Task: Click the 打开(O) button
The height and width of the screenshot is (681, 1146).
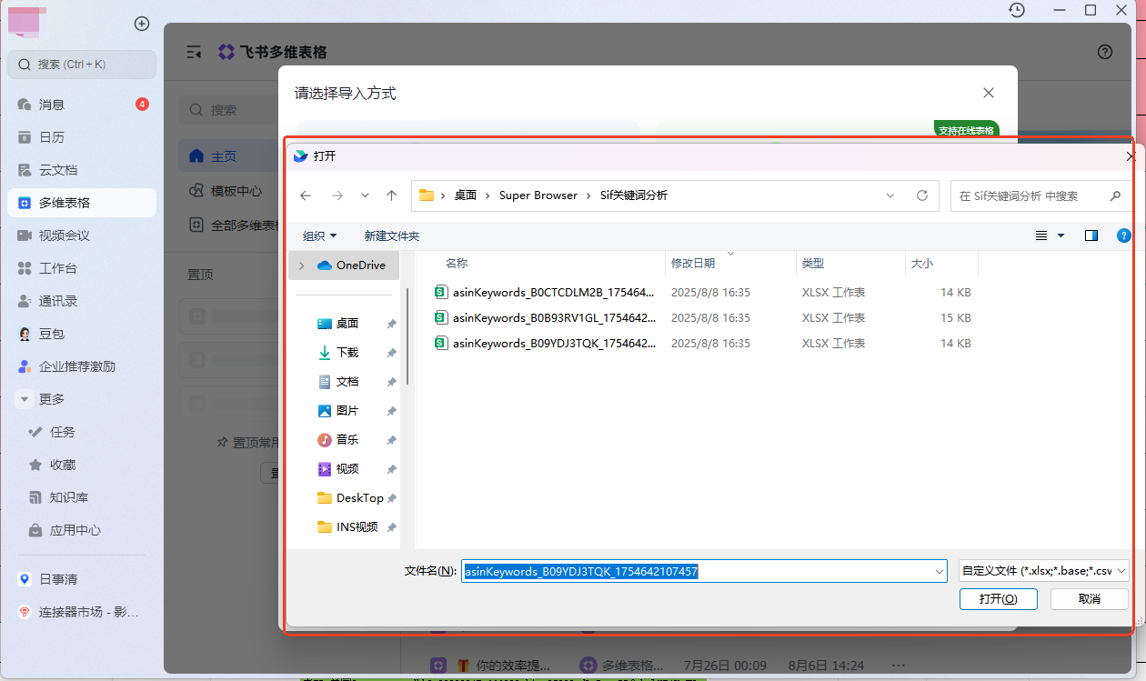Action: [998, 598]
